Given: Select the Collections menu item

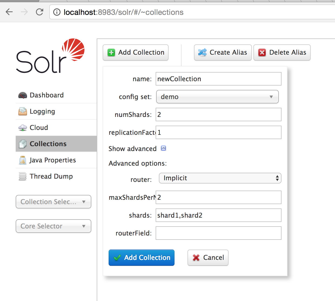Looking at the screenshot, I should 56,144.
